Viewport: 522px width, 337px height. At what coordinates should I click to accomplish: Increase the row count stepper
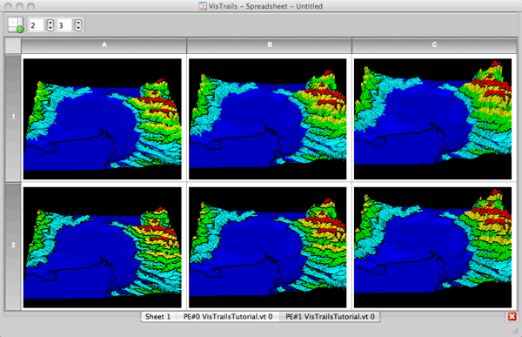coord(50,23)
